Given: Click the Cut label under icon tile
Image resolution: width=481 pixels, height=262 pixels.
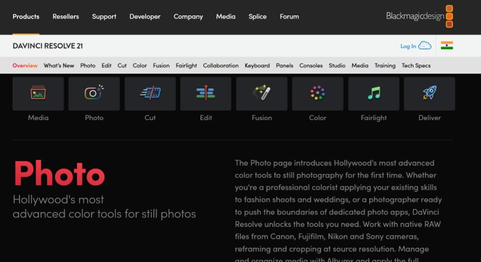Looking at the screenshot, I should [150, 117].
